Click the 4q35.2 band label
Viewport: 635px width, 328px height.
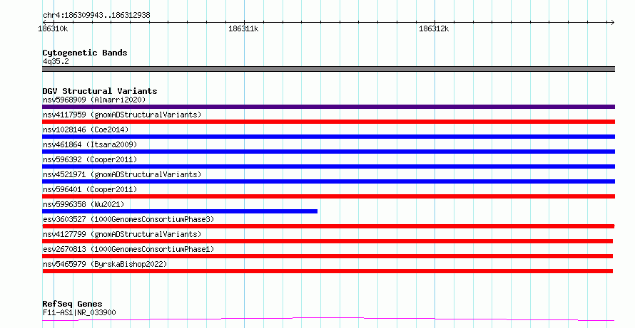pyautogui.click(x=56, y=61)
